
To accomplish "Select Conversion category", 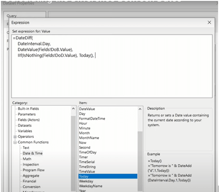I will [32, 187].
